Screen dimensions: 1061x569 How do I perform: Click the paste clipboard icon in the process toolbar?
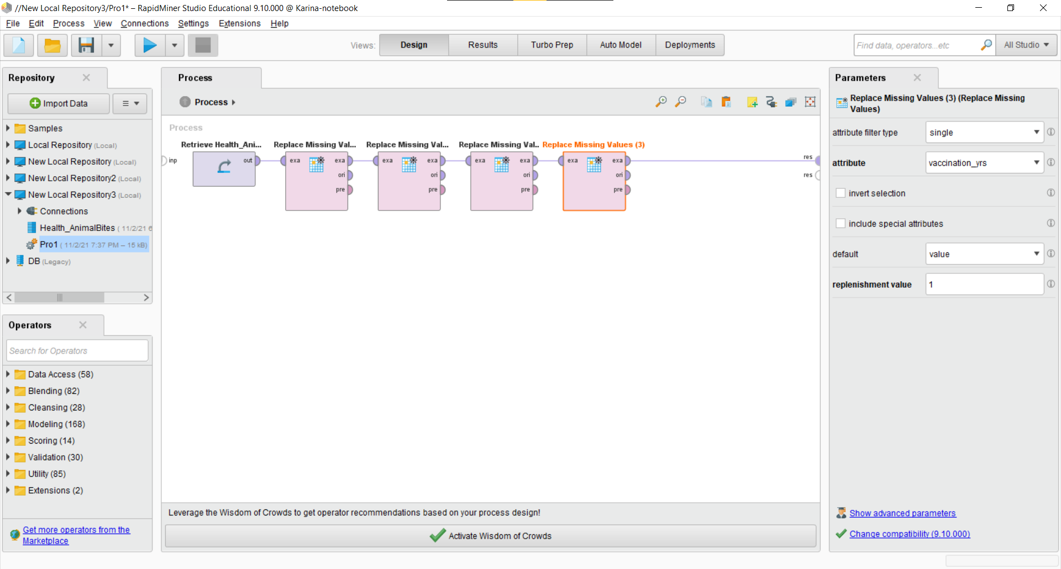[726, 102]
